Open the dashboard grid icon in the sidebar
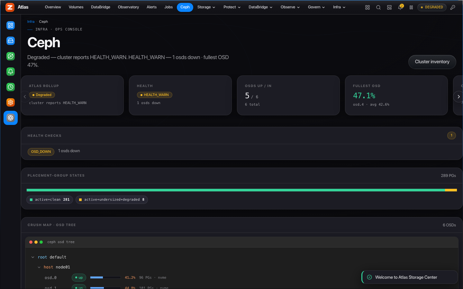 click(11, 25)
